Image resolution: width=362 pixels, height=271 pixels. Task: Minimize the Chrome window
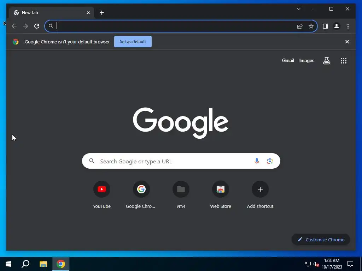point(315,9)
